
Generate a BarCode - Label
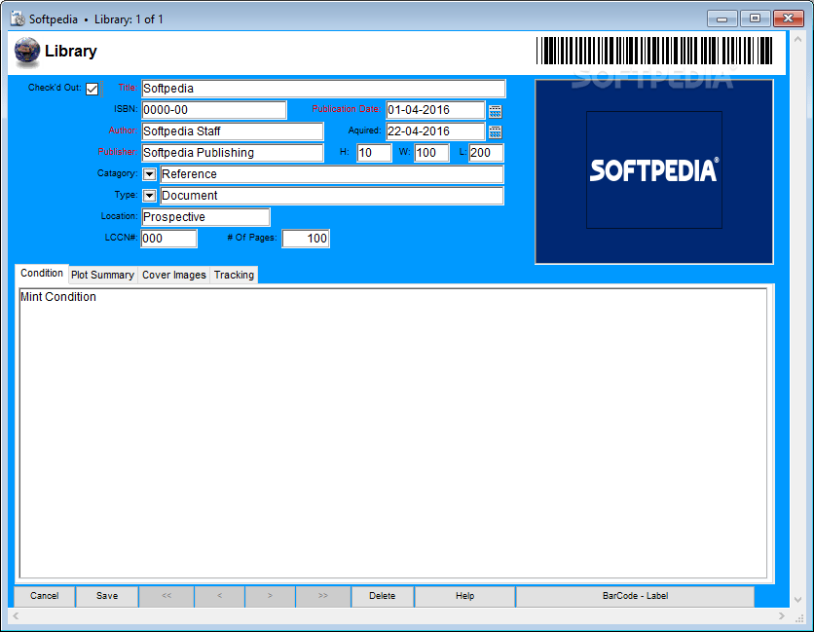635,596
